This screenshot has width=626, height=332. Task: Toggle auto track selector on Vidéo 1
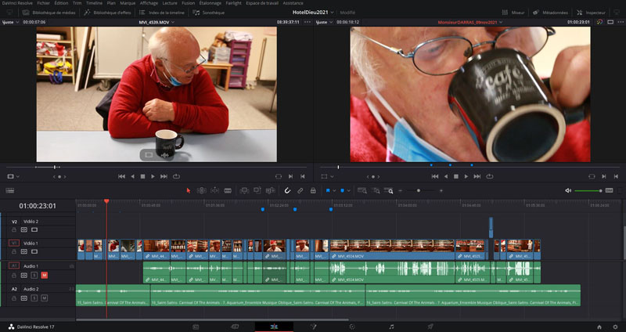24,251
